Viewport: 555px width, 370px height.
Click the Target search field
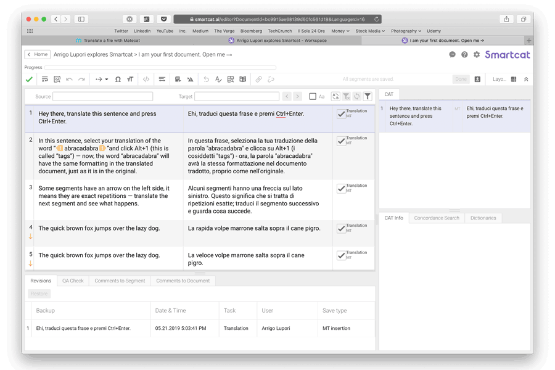pyautogui.click(x=237, y=96)
